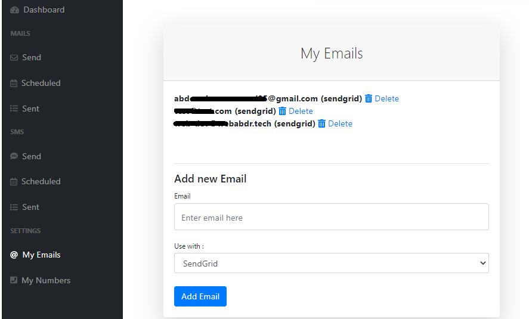Delete the second listed sendgrid email
The height and width of the screenshot is (319, 529).
point(301,111)
